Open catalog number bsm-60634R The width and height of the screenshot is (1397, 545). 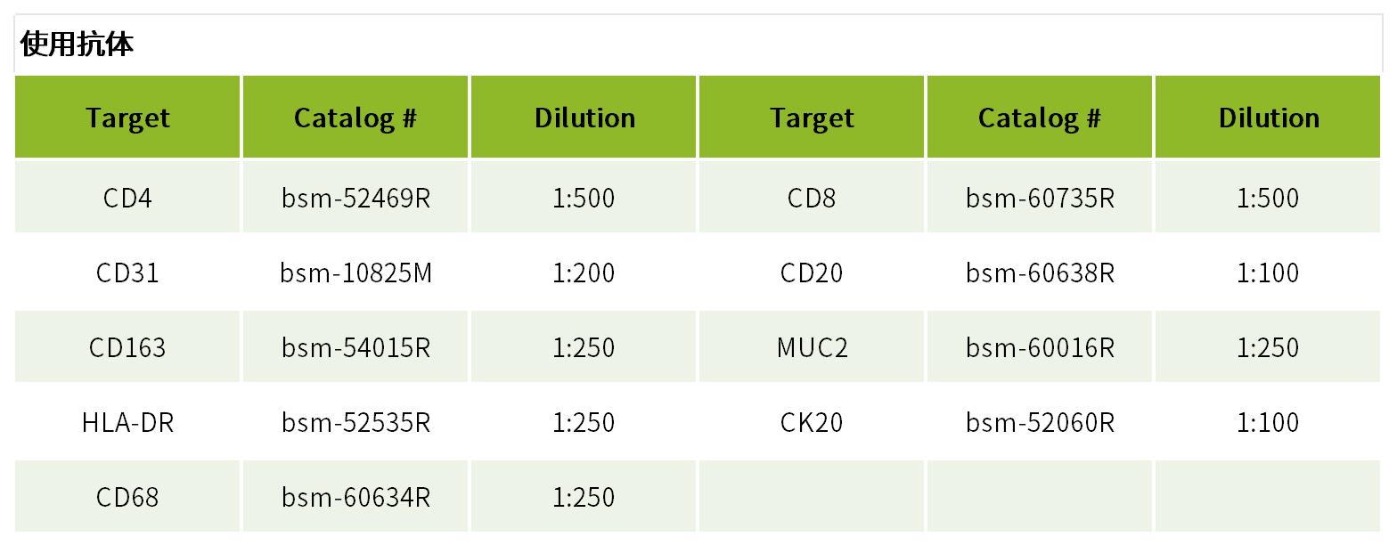click(x=355, y=497)
